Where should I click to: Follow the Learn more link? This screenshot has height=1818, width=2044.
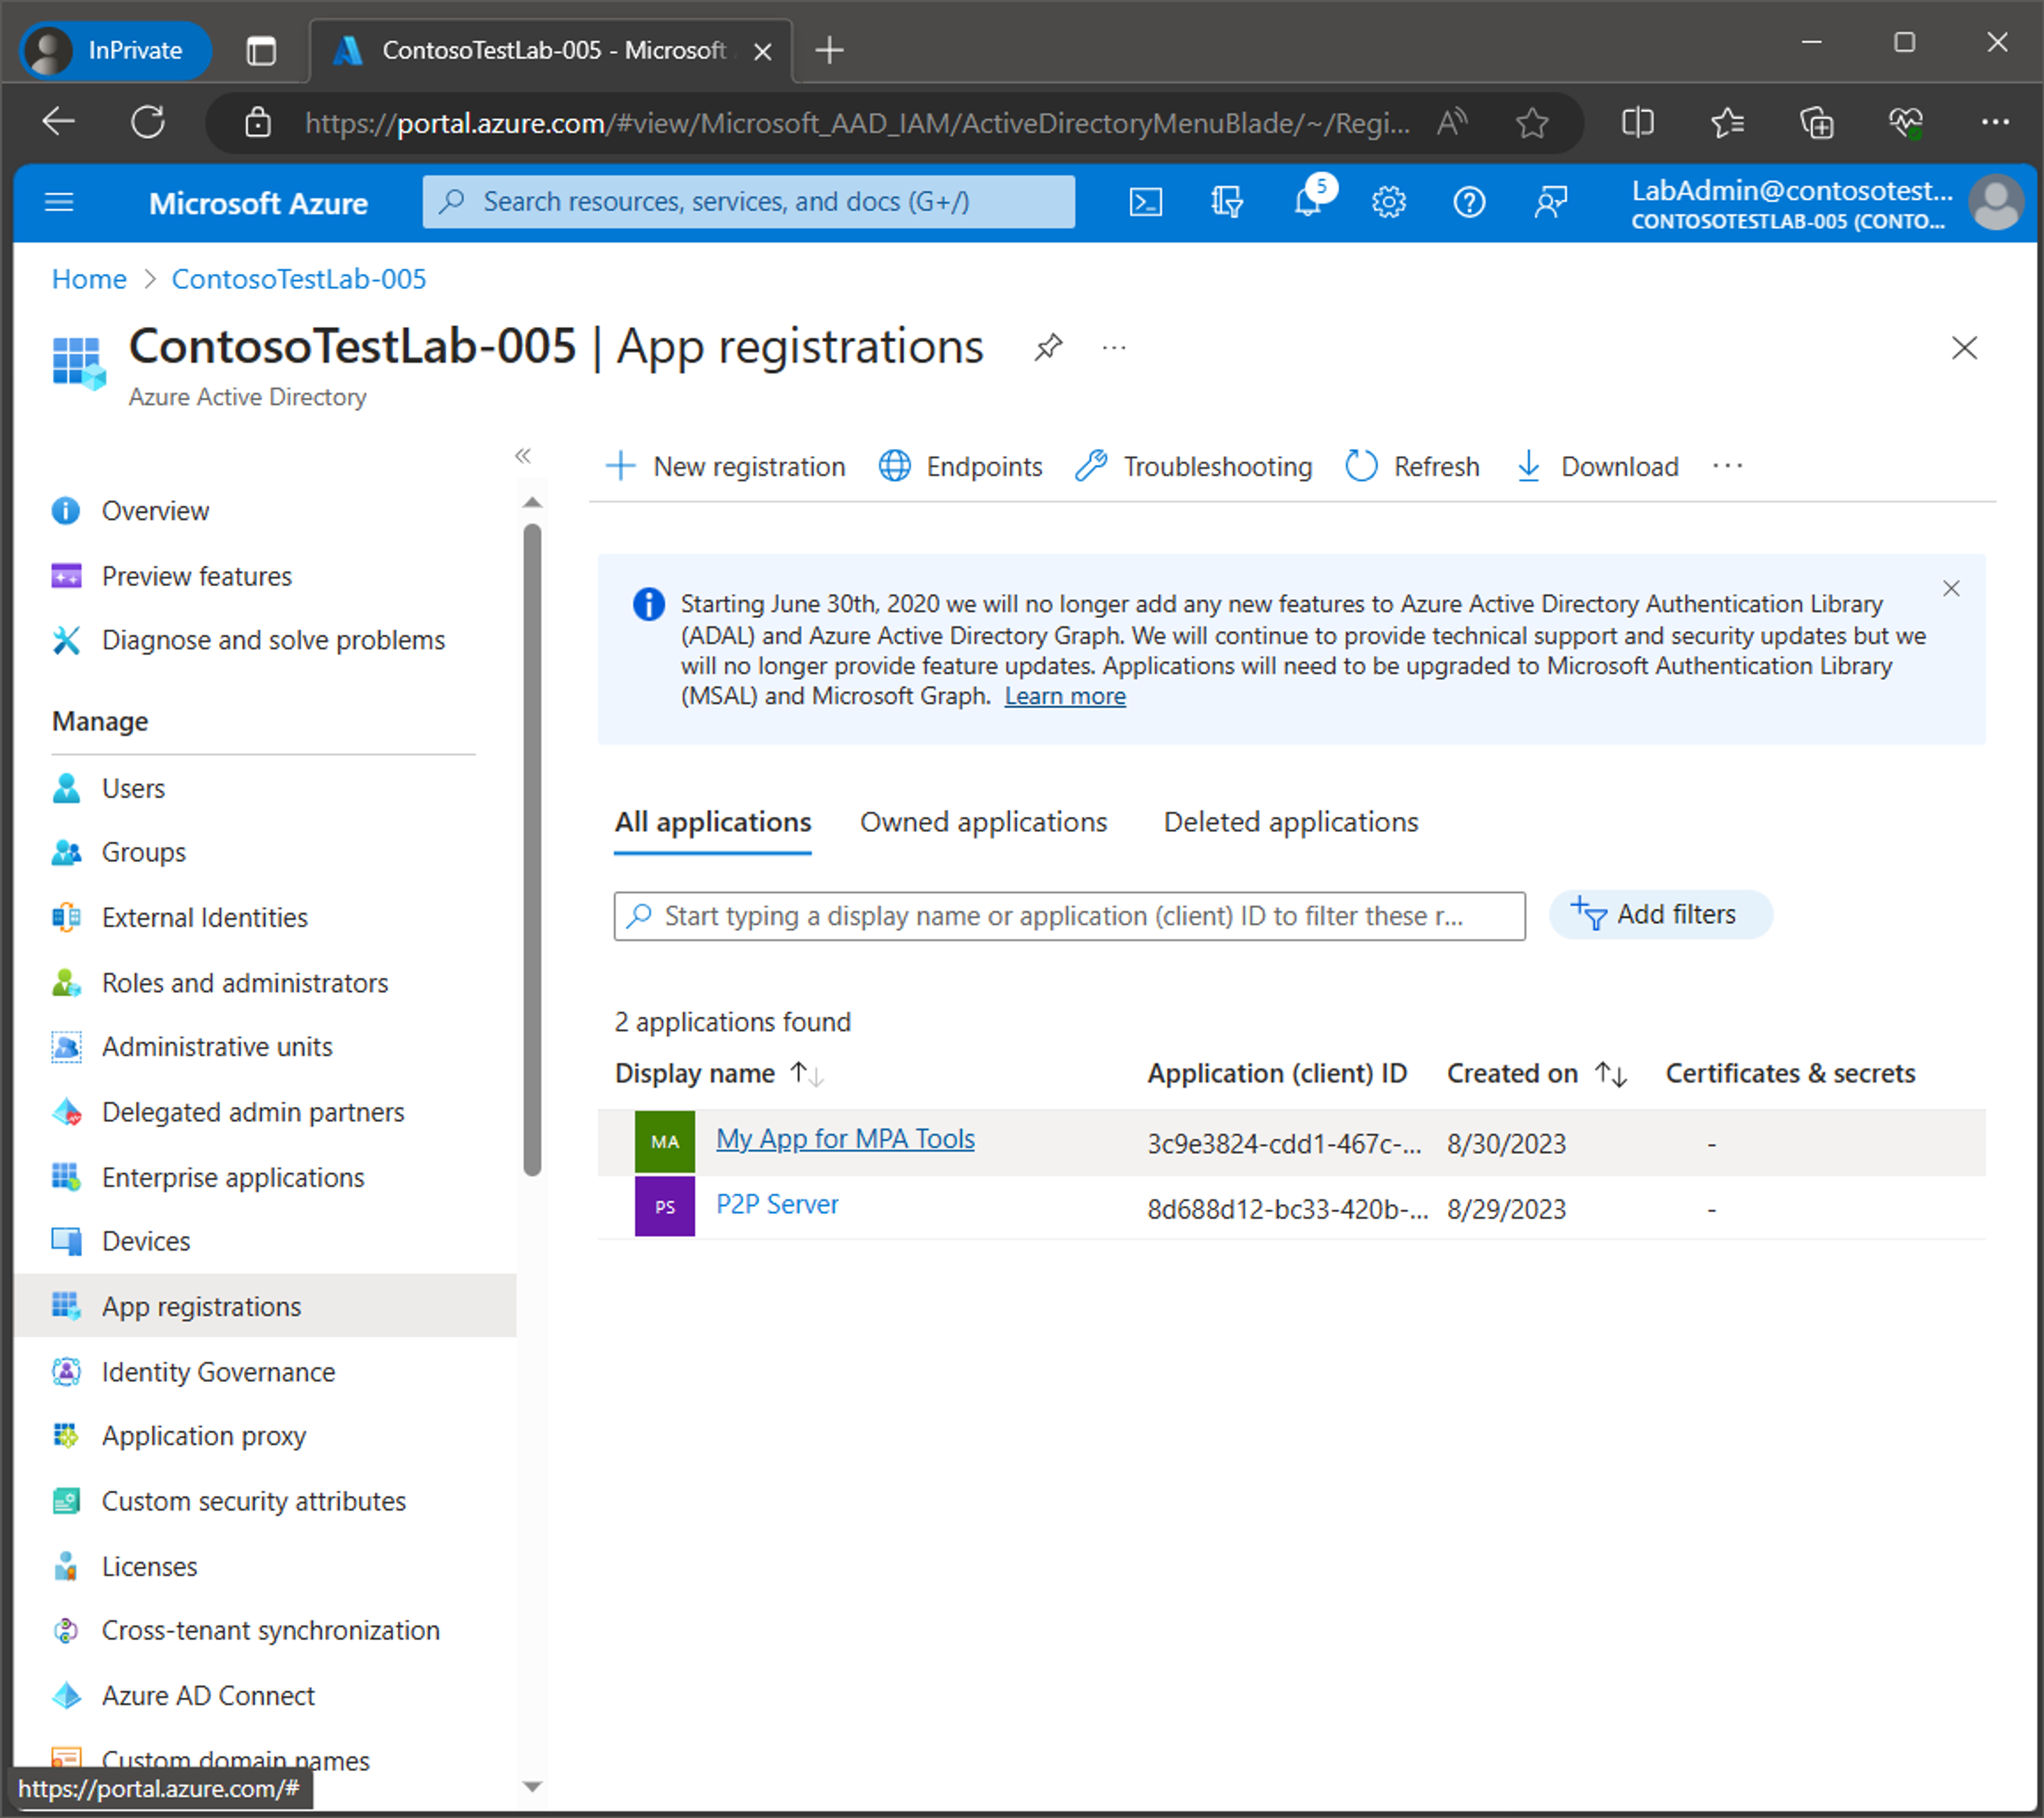(x=1065, y=696)
